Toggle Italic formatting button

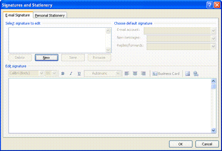(x=71, y=74)
